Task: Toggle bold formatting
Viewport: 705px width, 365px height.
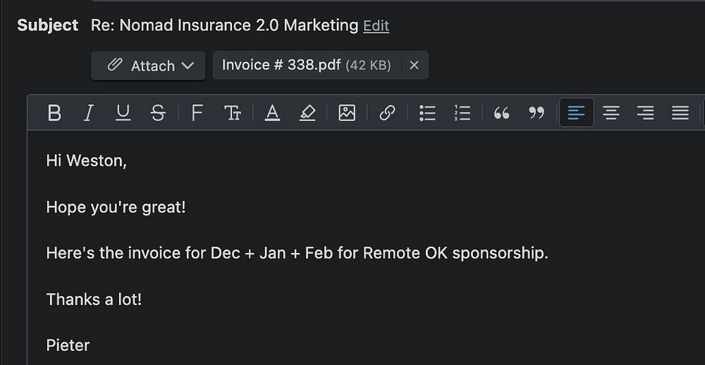Action: click(54, 113)
